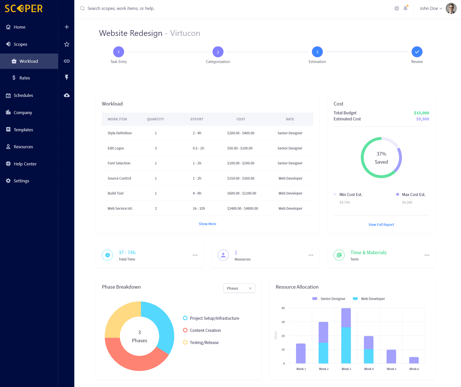
Task: Go to step 2 Categorization
Action: [x=218, y=52]
